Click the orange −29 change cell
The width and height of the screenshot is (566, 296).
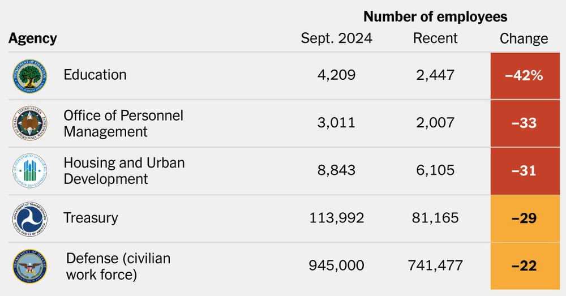pyautogui.click(x=524, y=218)
